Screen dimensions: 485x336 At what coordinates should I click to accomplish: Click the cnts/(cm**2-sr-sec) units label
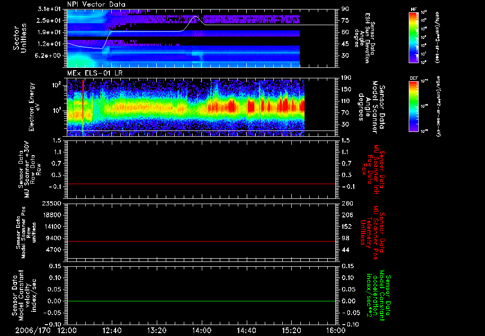click(x=437, y=37)
